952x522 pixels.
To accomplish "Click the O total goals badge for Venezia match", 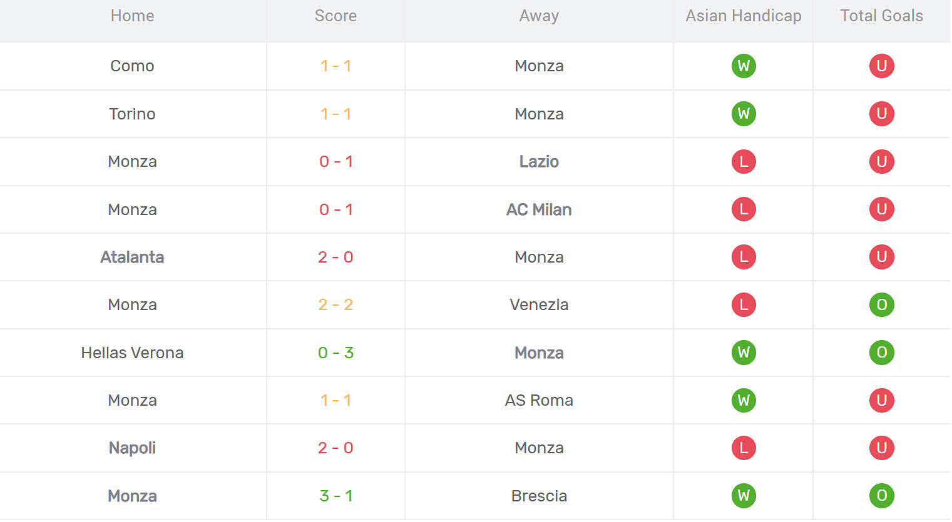I will (881, 304).
